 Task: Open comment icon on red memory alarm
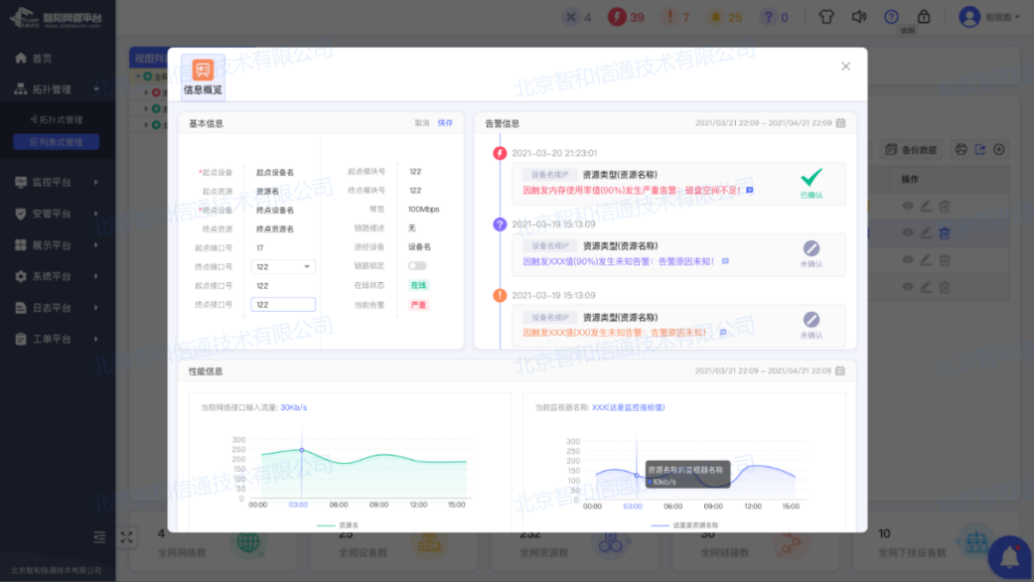[x=750, y=190]
